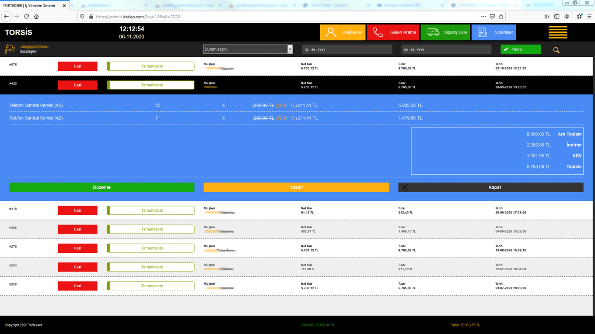Click Cari button for order #575
This screenshot has width=595, height=334.
[x=77, y=66]
